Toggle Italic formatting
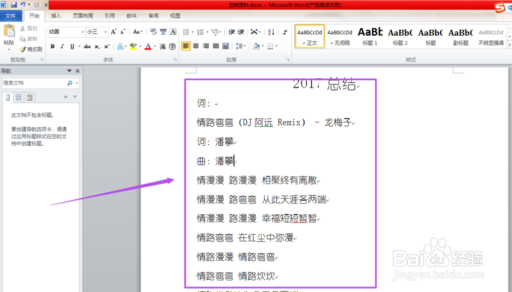This screenshot has width=512, height=292. pyautogui.click(x=62, y=47)
